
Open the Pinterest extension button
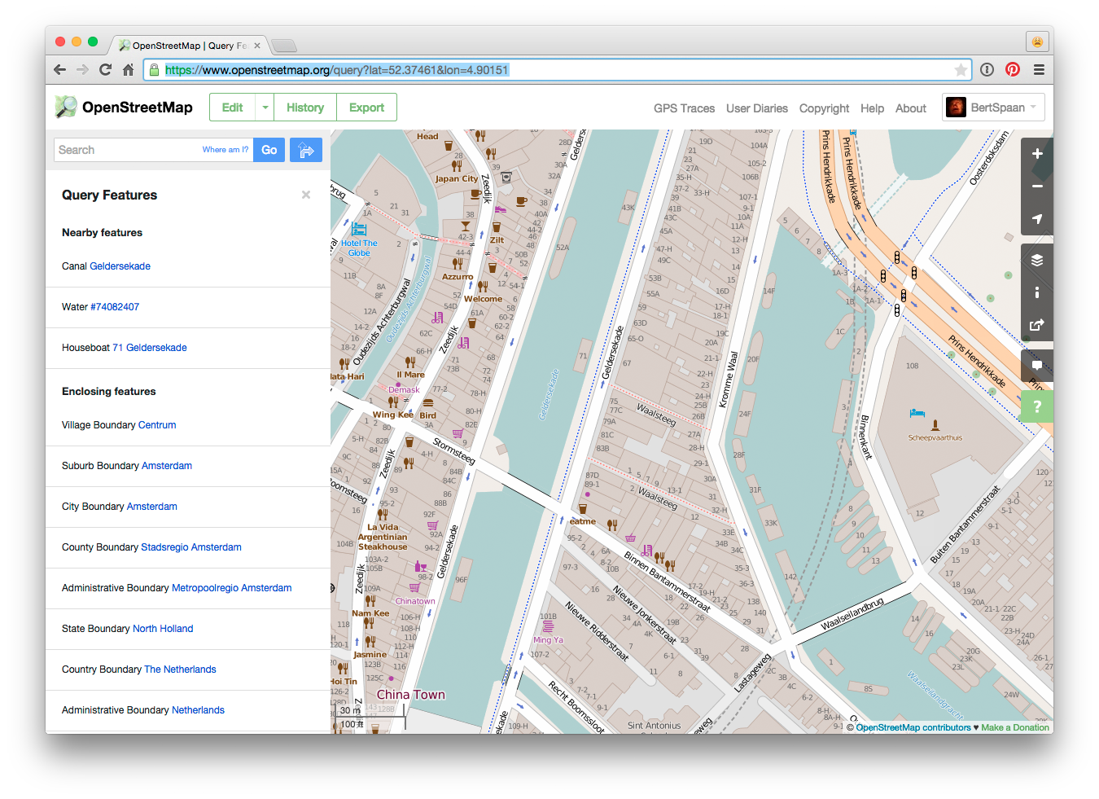pos(1013,70)
